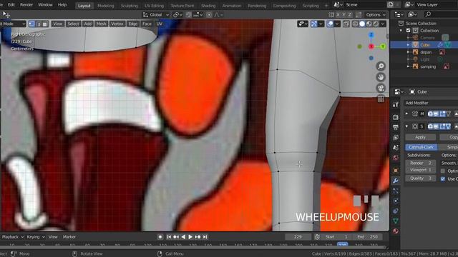Screen dimensions: 458x257
Task: Expand the samping item in outliner
Action: (x=409, y=66)
